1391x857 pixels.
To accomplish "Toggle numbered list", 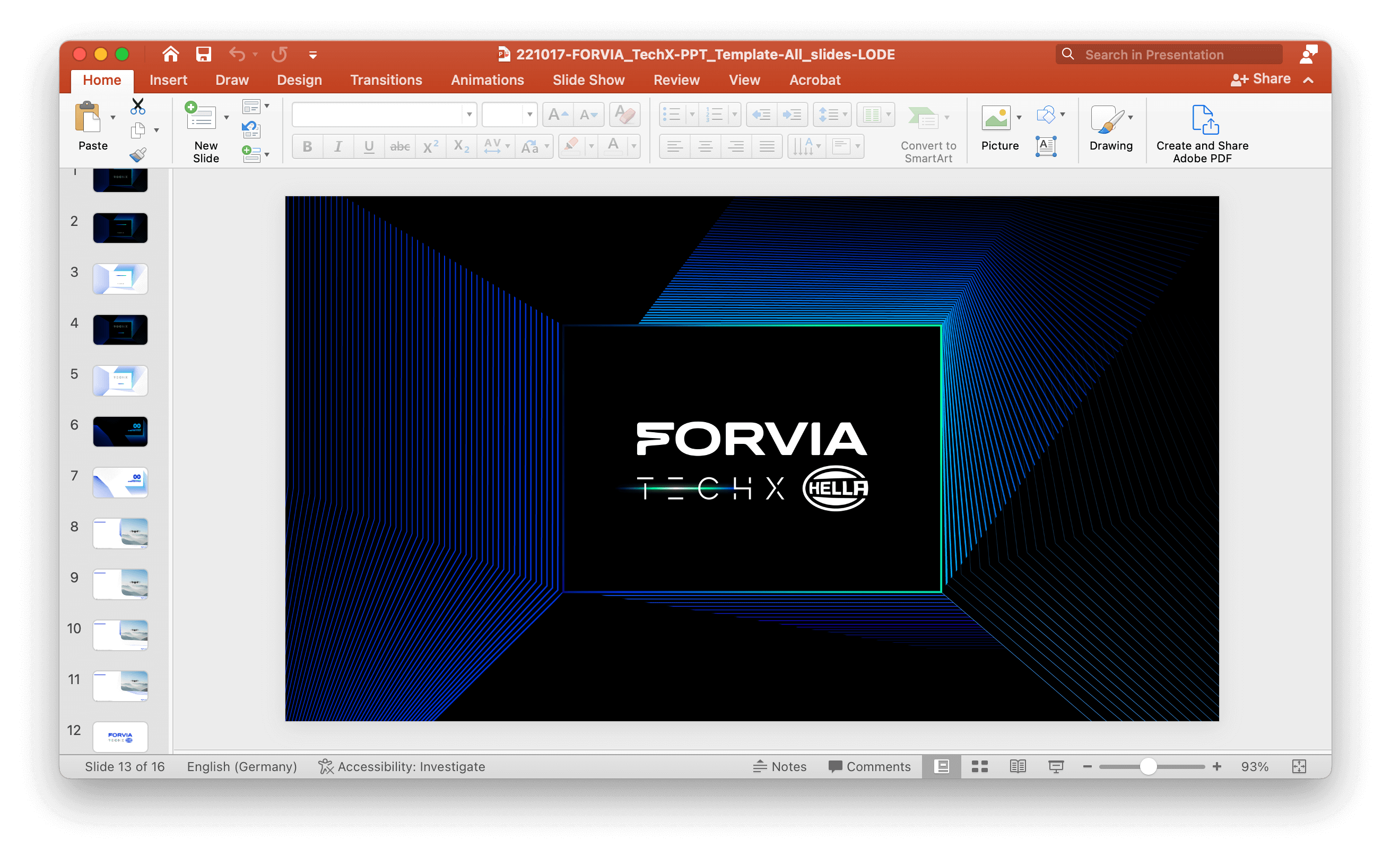I will pos(713,115).
